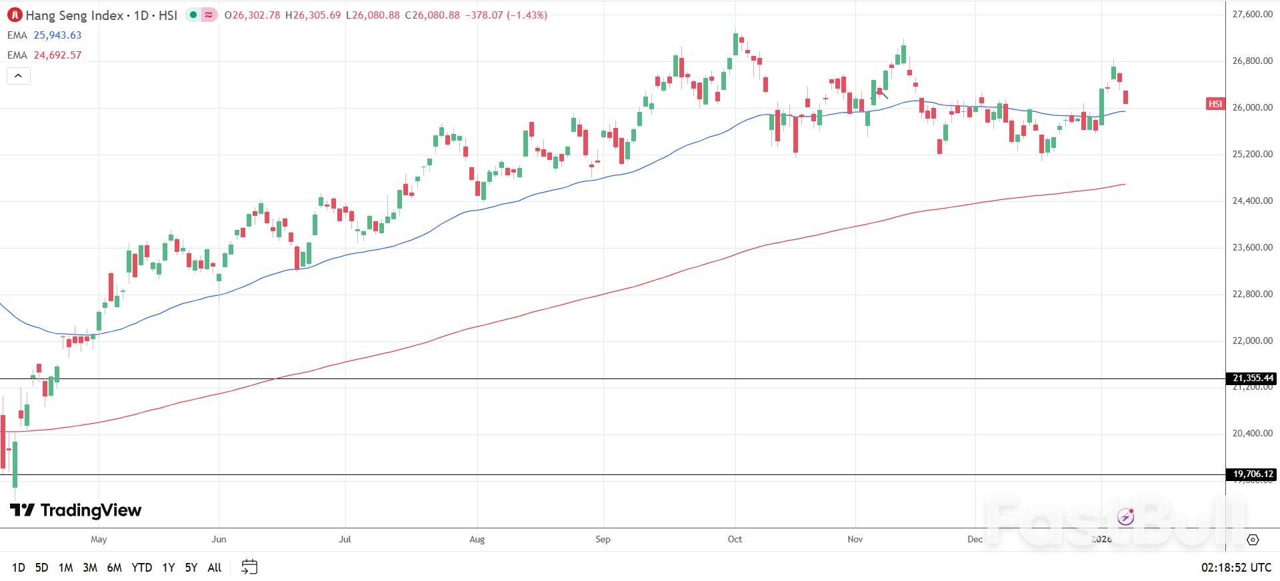
Task: Select the 21,355.44 horizontal line label
Action: [x=1252, y=378]
